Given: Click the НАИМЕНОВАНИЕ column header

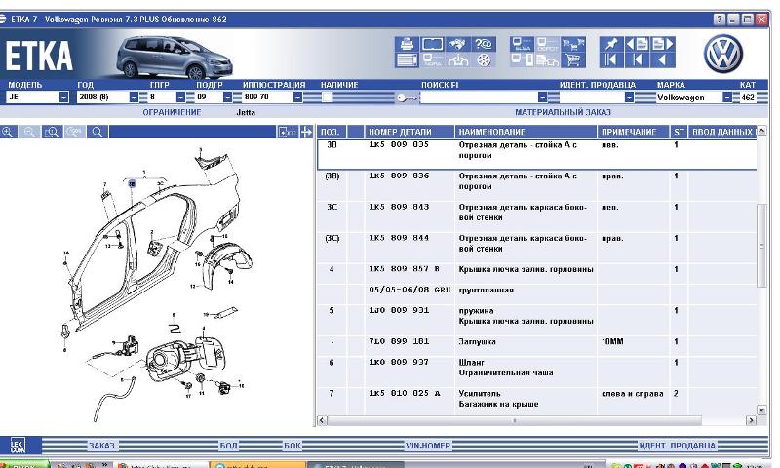Looking at the screenshot, I should tap(526, 132).
